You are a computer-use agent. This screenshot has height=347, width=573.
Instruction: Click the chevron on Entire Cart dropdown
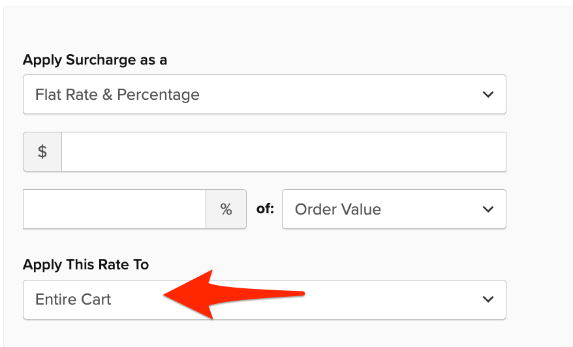[488, 299]
